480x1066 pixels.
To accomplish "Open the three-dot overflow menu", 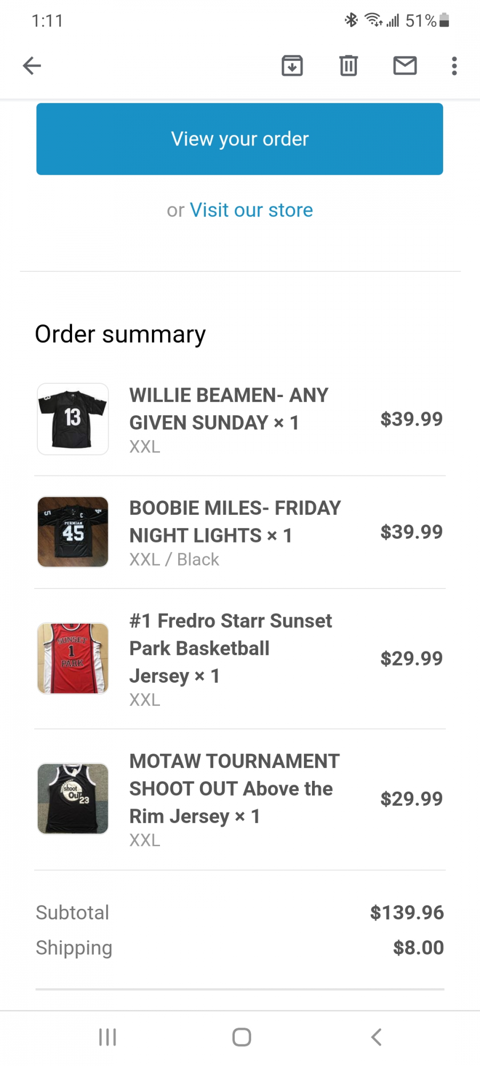I will point(454,66).
